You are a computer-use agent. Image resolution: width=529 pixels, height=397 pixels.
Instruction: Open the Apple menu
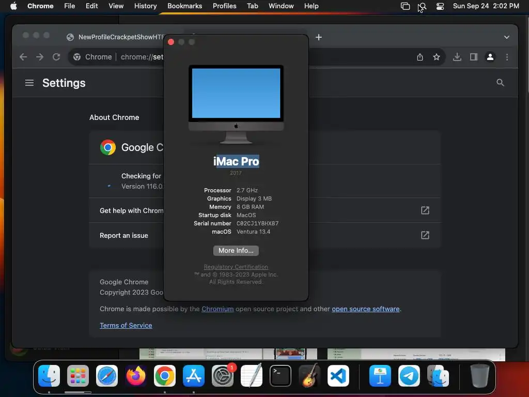[13, 6]
